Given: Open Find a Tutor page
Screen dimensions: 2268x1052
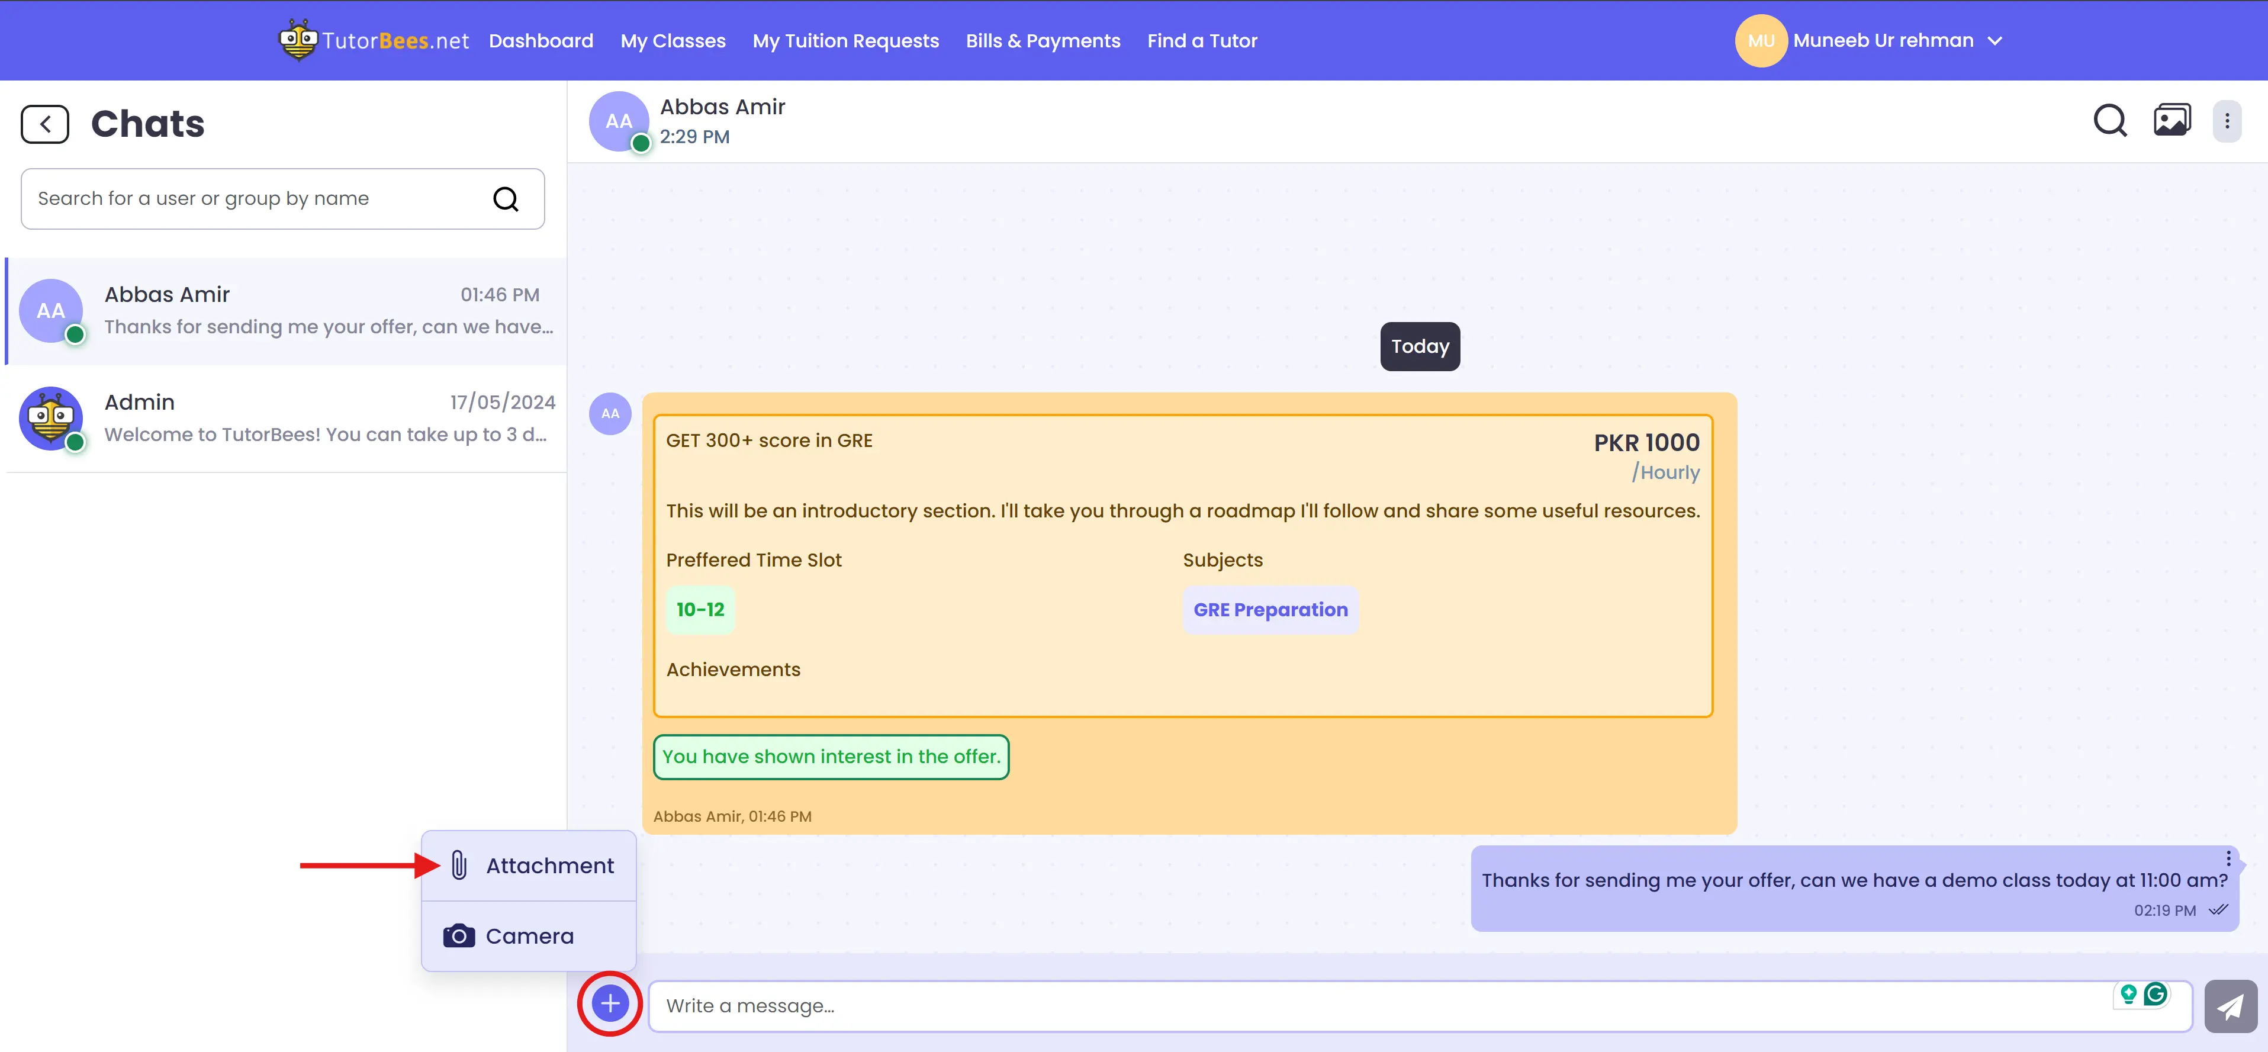Looking at the screenshot, I should [x=1202, y=40].
